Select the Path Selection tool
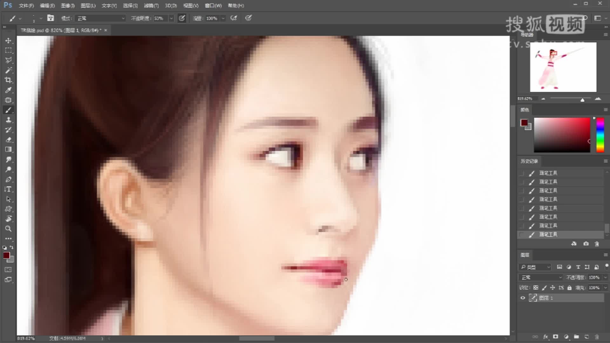The image size is (610, 343). pyautogui.click(x=9, y=199)
